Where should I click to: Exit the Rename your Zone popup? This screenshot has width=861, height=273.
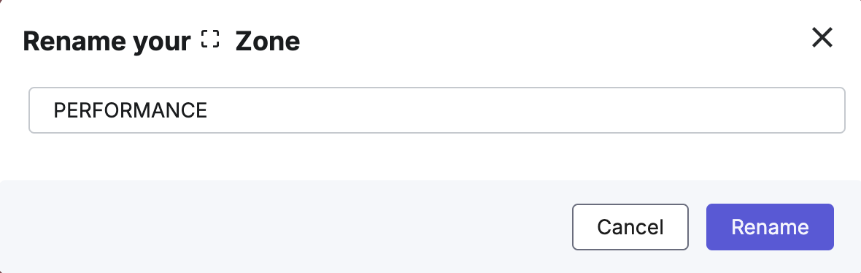822,38
